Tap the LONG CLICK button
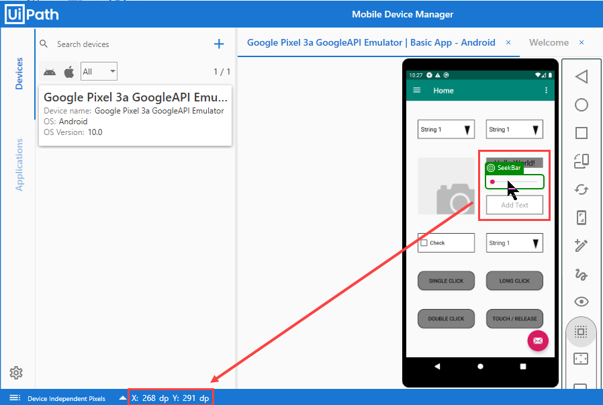Image resolution: width=603 pixels, height=405 pixels. click(x=514, y=281)
